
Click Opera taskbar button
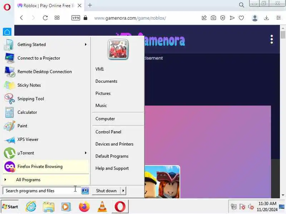[120, 207]
